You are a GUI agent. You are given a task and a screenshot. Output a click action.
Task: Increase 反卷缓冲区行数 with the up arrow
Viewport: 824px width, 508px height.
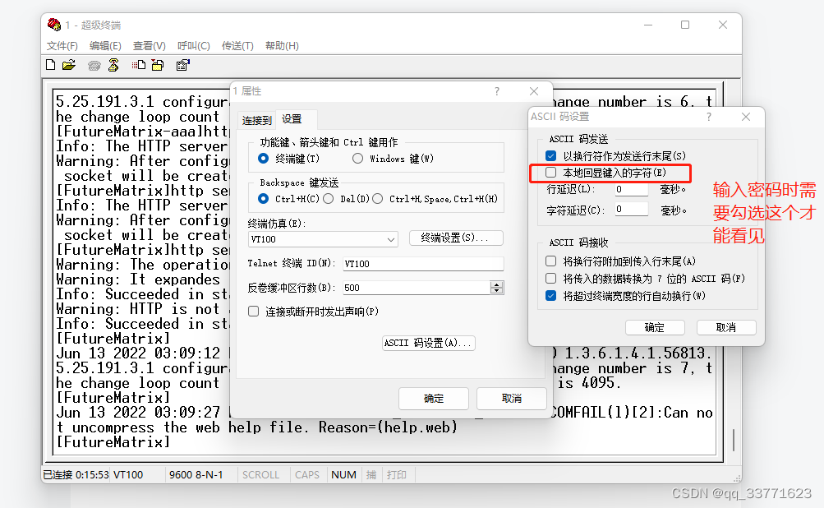[x=496, y=284]
